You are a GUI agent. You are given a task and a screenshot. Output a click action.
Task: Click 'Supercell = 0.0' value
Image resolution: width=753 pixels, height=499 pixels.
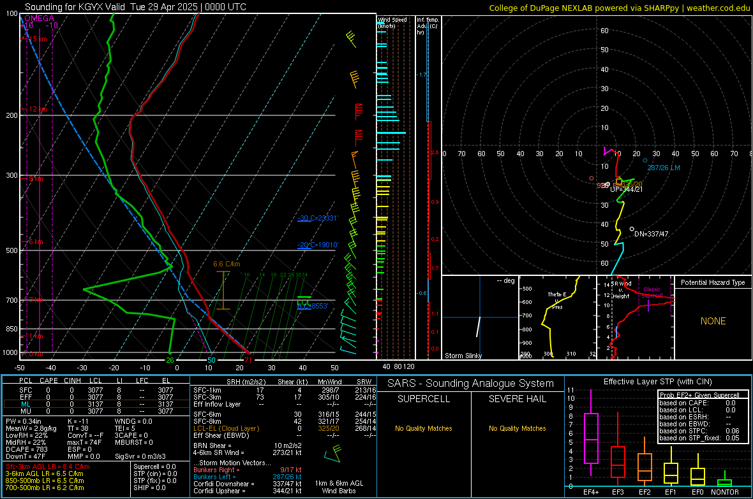click(x=154, y=467)
